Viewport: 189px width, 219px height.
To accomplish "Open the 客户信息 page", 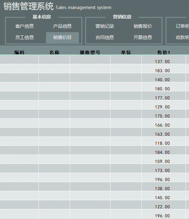I will click(x=25, y=26).
